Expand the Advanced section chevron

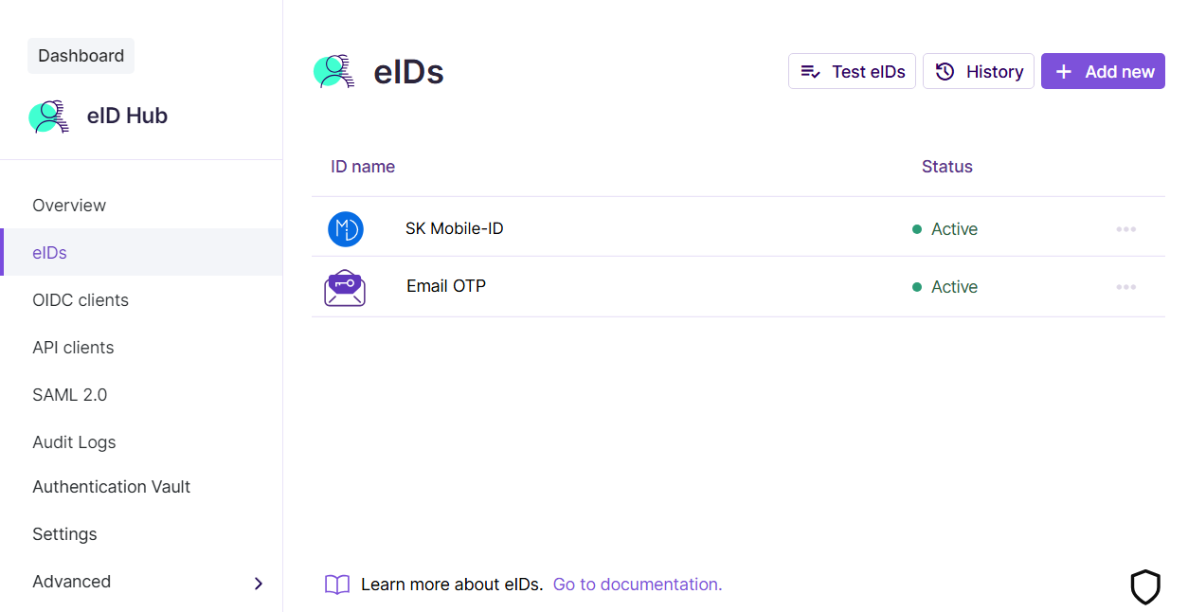tap(259, 584)
